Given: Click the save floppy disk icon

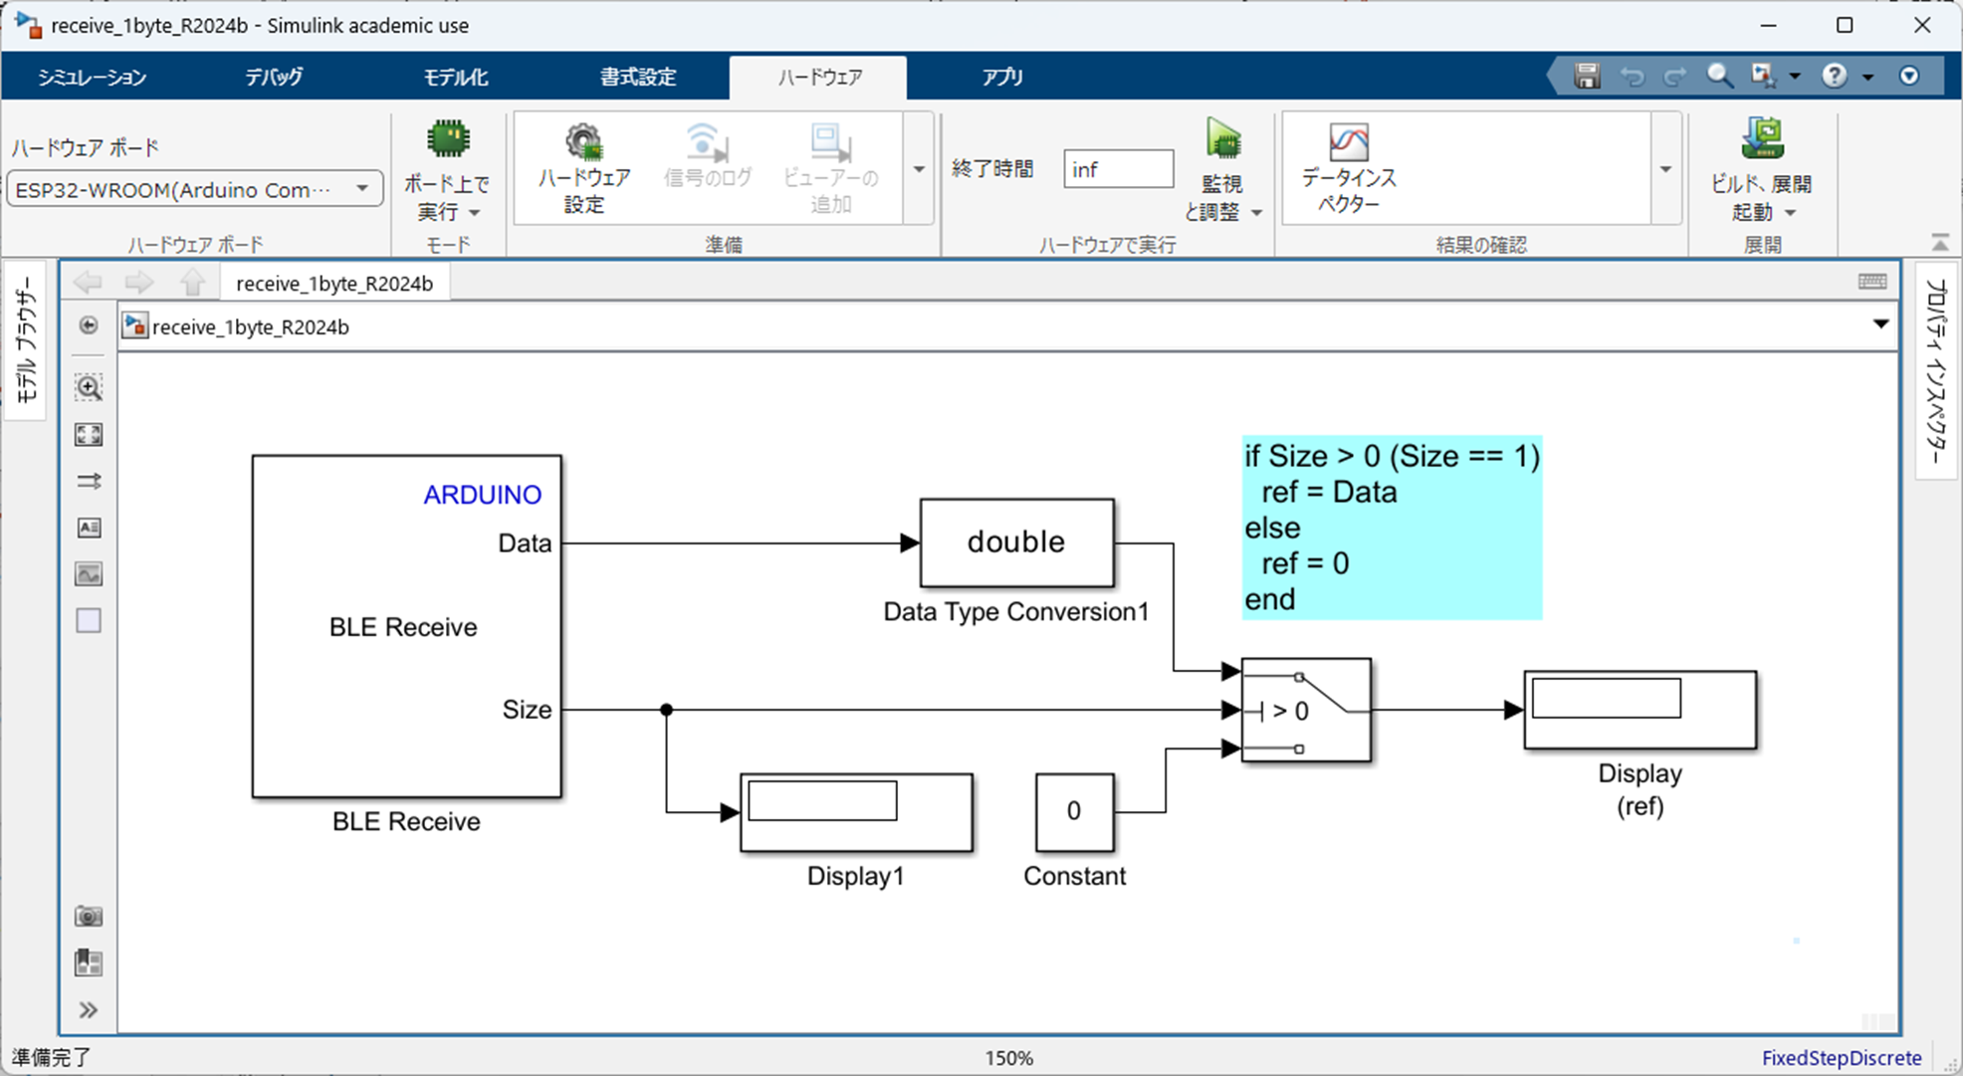Looking at the screenshot, I should click(1587, 76).
